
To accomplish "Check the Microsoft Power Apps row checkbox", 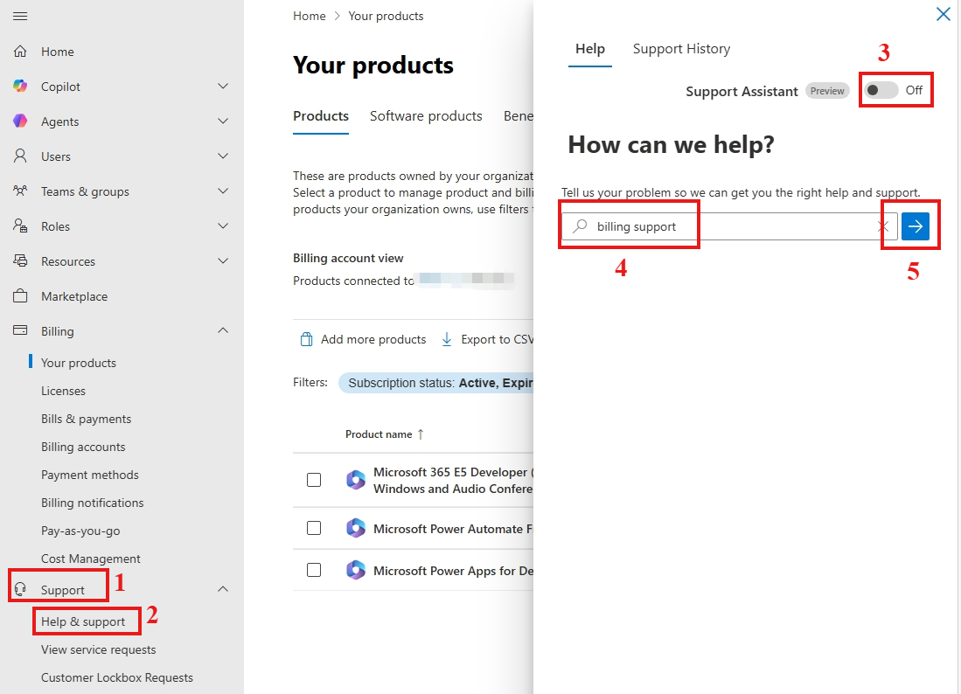I will tap(314, 570).
